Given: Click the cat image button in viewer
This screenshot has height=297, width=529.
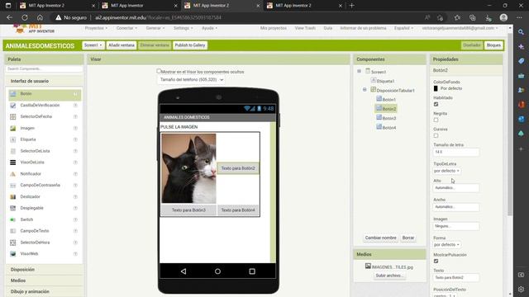Looking at the screenshot, I should click(188, 168).
